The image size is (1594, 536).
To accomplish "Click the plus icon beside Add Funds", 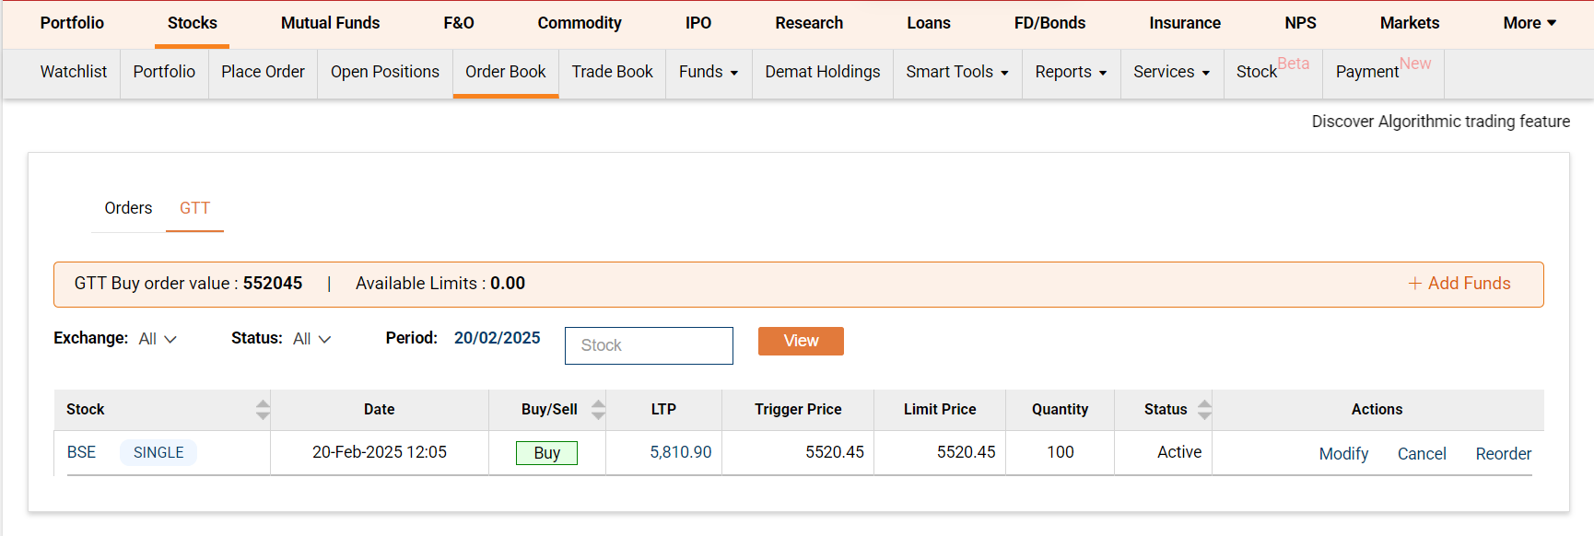I will (x=1414, y=283).
